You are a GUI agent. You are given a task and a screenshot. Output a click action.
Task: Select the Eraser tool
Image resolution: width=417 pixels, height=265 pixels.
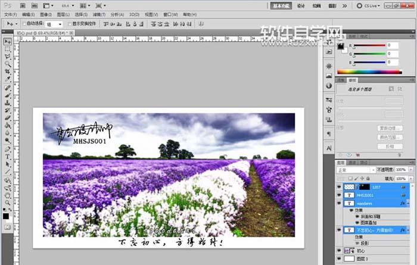[7, 117]
